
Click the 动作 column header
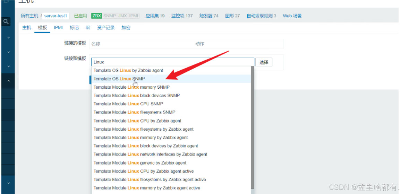coord(200,44)
